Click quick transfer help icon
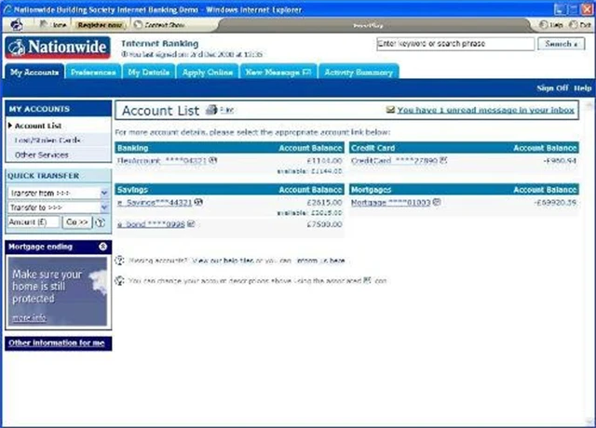 [x=100, y=222]
